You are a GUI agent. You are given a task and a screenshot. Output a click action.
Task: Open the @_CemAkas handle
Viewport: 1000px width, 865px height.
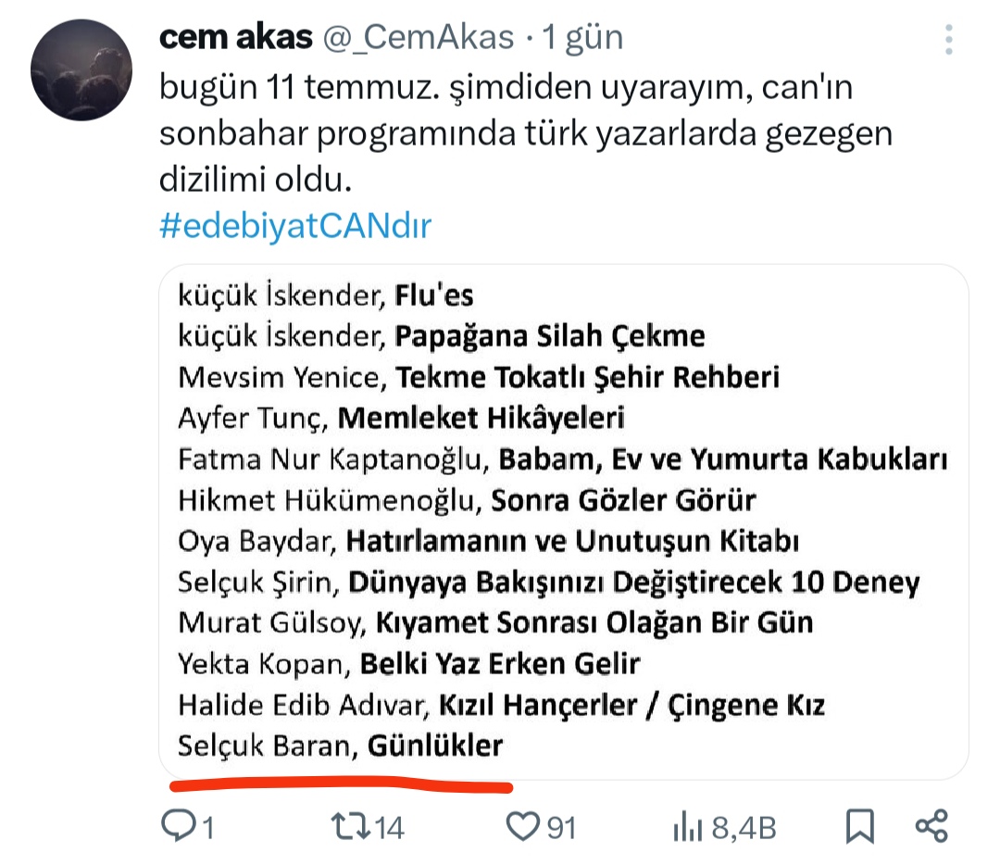(419, 37)
